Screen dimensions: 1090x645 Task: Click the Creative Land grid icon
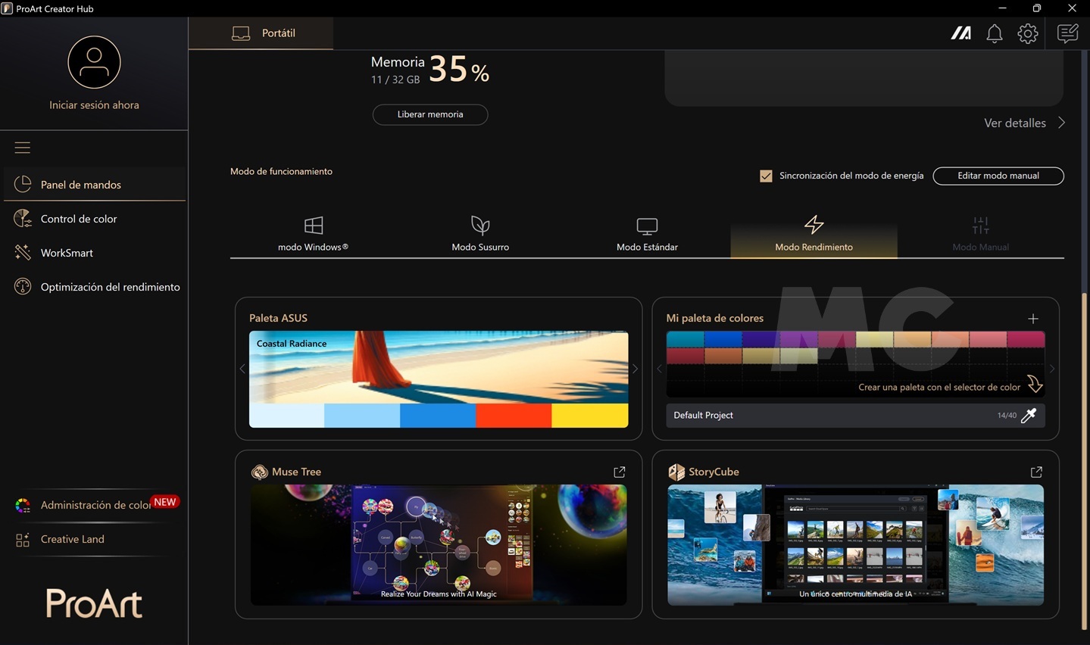(x=23, y=540)
